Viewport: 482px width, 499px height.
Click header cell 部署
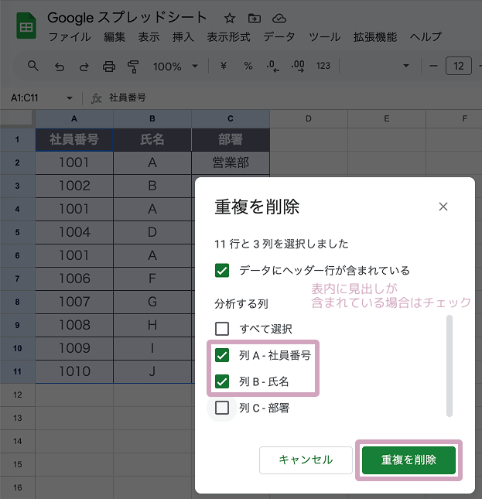coord(231,139)
